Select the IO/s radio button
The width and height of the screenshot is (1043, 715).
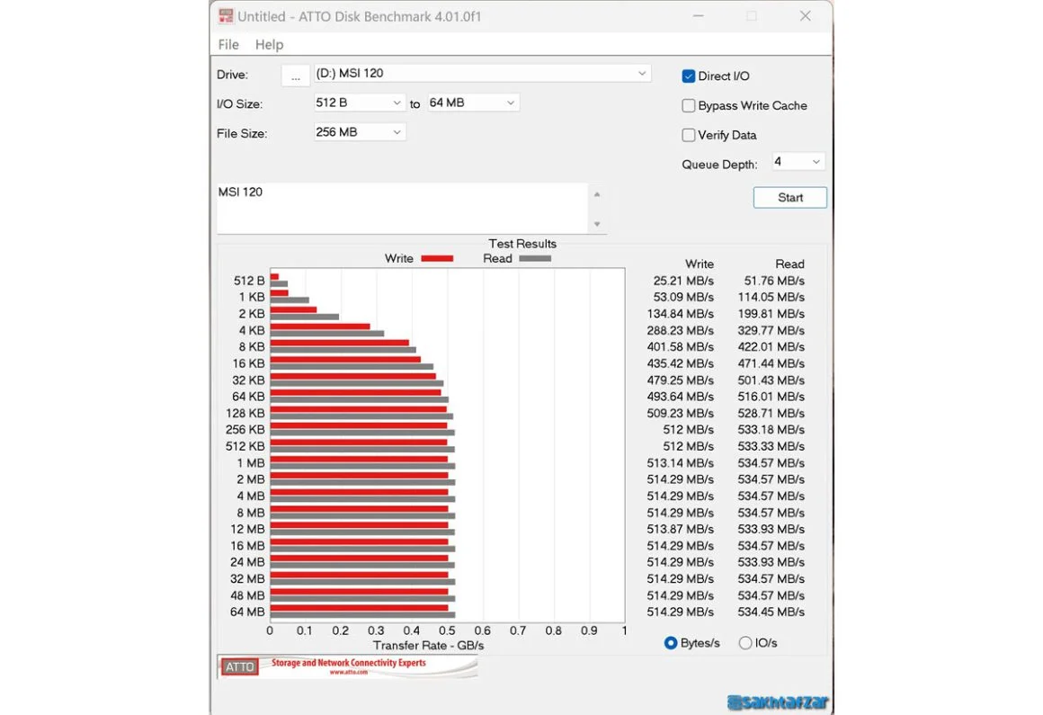point(745,643)
